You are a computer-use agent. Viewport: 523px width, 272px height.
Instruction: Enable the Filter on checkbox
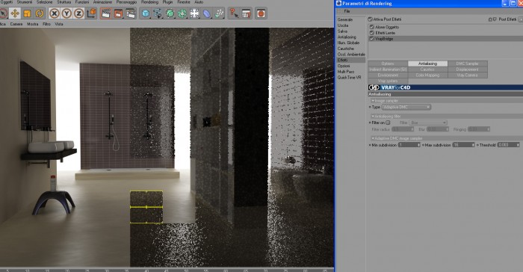pos(388,123)
